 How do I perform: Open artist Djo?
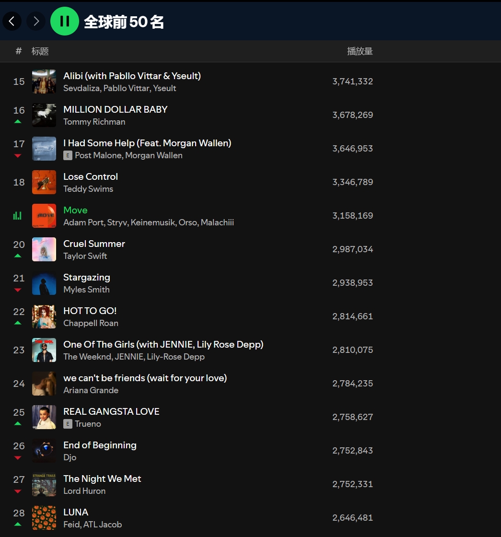[70, 457]
